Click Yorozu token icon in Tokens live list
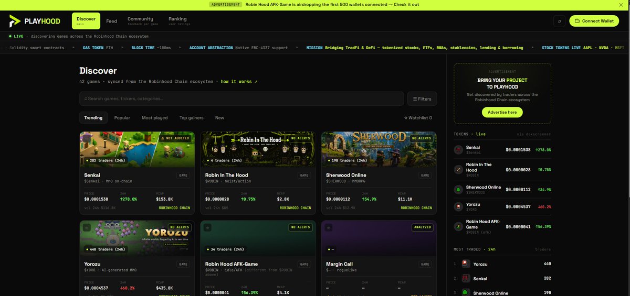 coord(458,206)
